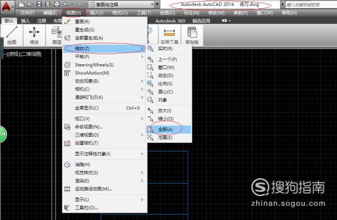
Task: Open the 标注(N) menu
Action: coord(191,13)
